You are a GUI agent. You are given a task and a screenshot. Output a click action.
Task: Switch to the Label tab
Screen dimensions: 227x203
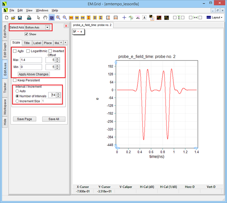pyautogui.click(x=37, y=43)
